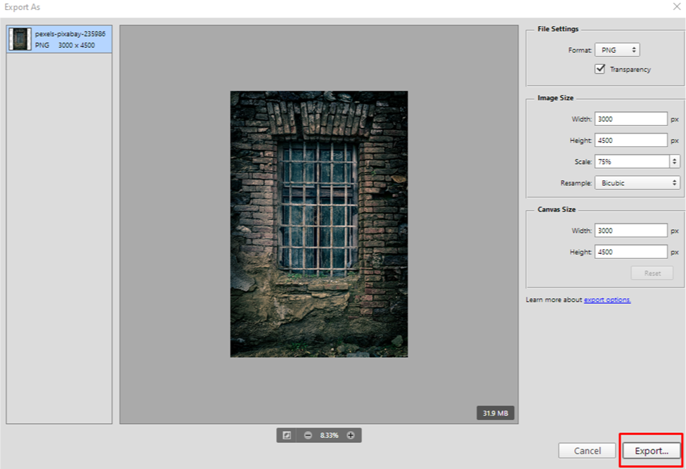The width and height of the screenshot is (686, 469).
Task: Open the Resample dropdown showing Bicubic
Action: pos(636,182)
